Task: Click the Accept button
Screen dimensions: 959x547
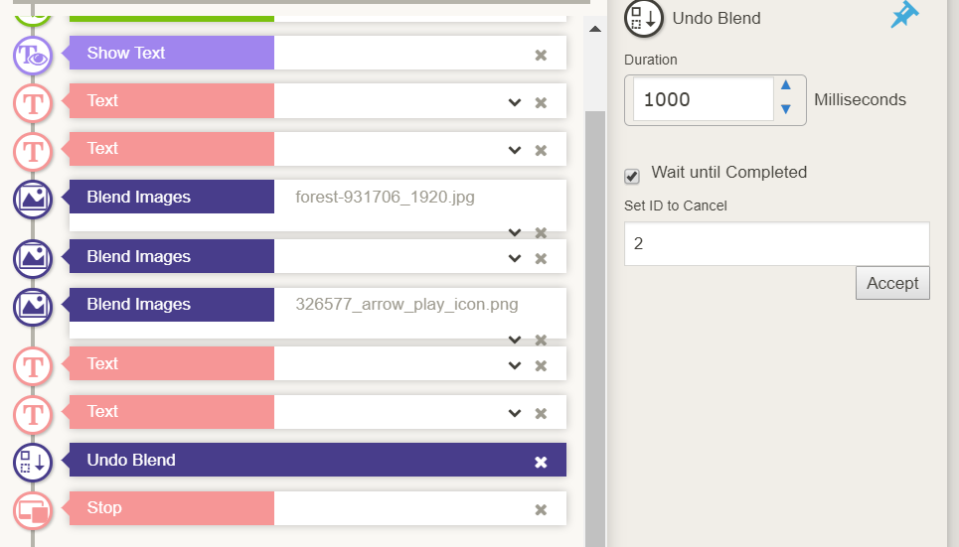Action: coord(892,283)
